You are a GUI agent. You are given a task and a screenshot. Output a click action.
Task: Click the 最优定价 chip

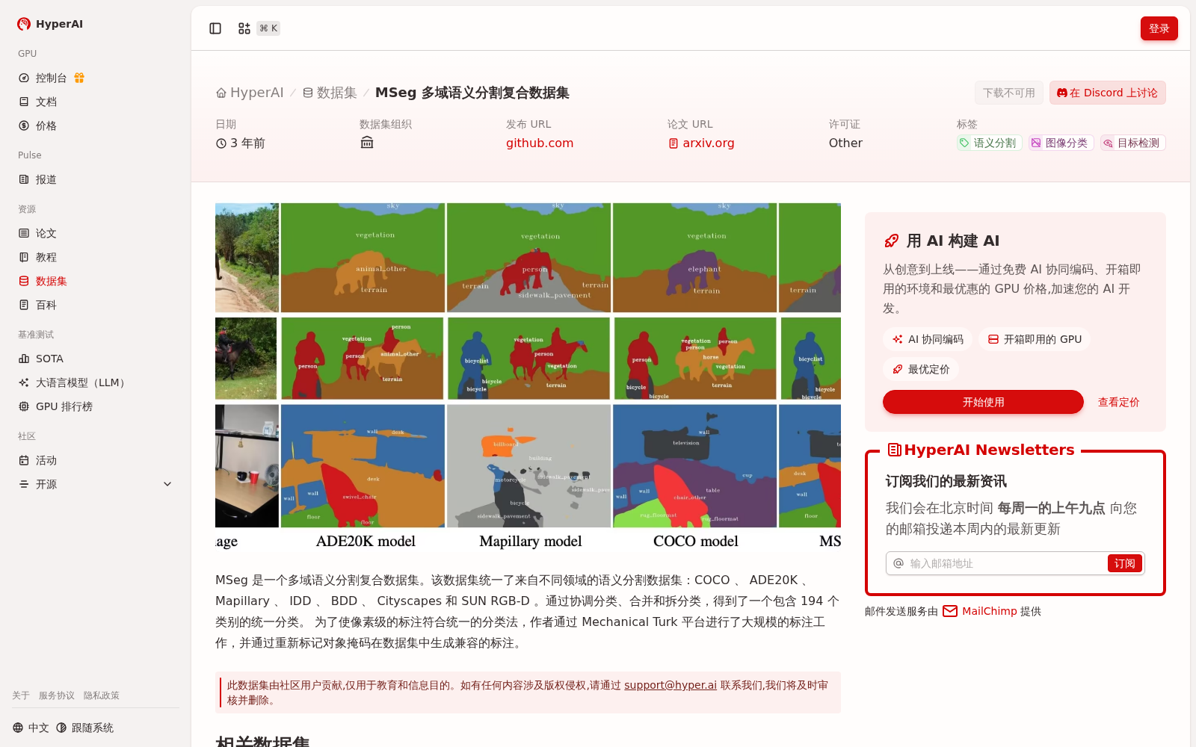click(921, 369)
